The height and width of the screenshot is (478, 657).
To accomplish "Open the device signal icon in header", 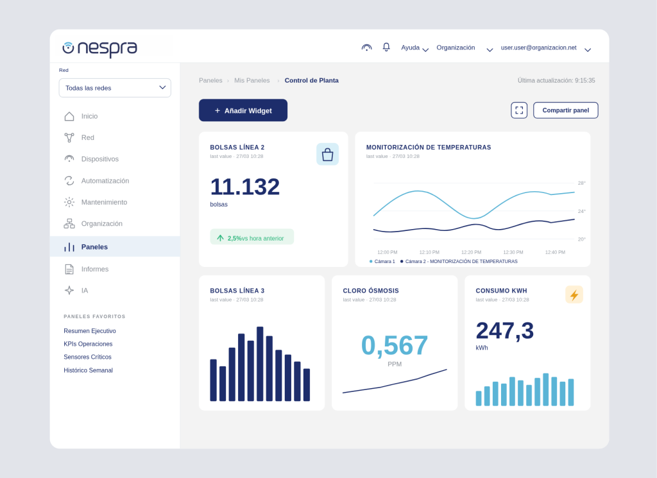I will pyautogui.click(x=366, y=47).
